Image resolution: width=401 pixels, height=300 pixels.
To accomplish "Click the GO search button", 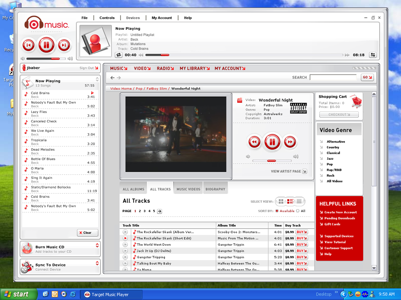I will coord(367,77).
